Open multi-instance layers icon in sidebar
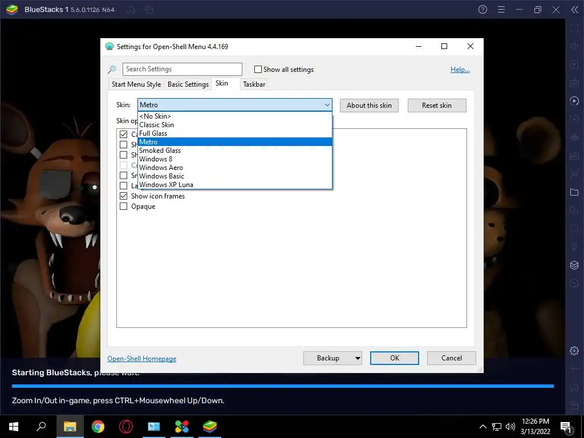 tap(574, 265)
